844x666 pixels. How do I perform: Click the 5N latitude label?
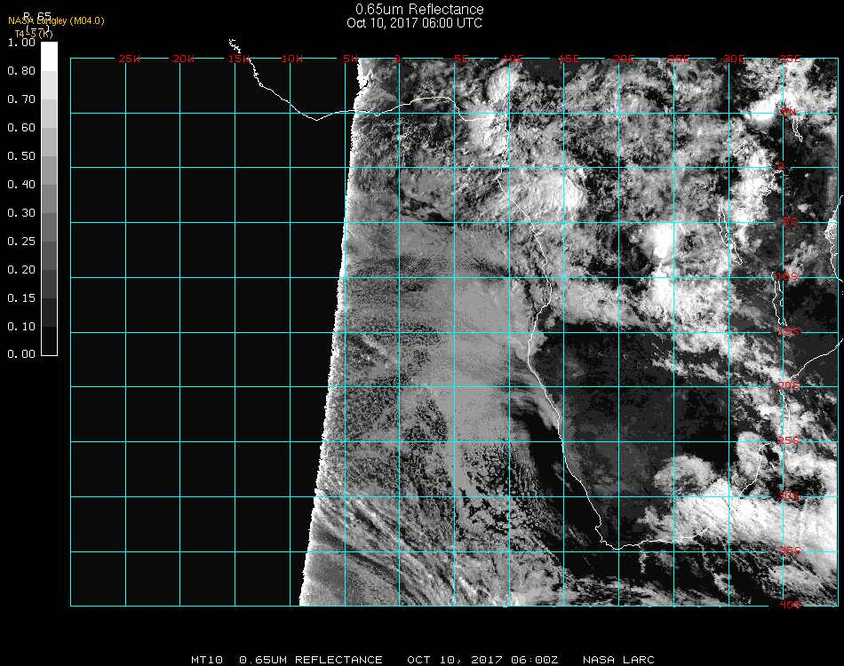point(788,112)
